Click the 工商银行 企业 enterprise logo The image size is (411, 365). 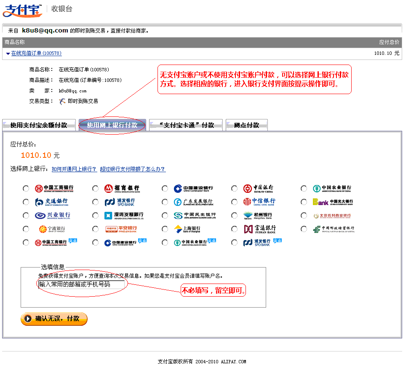[56, 242]
